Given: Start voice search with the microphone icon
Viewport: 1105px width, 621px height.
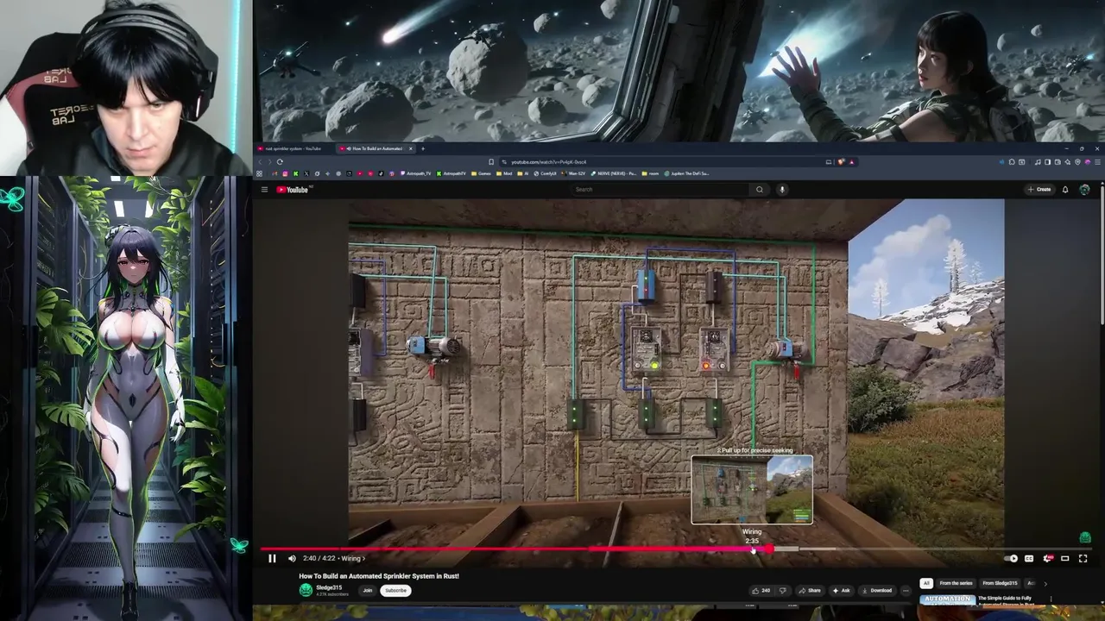Looking at the screenshot, I should [x=782, y=190].
